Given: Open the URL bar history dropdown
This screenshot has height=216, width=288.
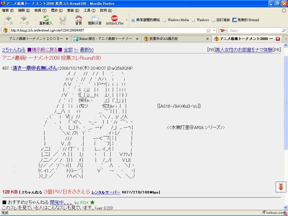Looking at the screenshot, I should pos(214,30).
